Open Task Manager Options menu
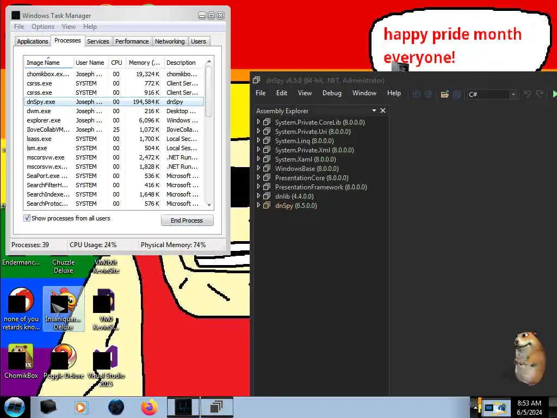This screenshot has width=557, height=418. coord(43,27)
